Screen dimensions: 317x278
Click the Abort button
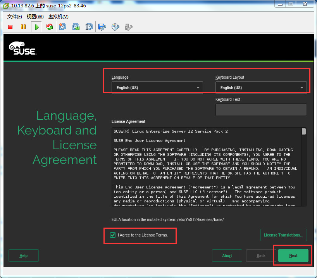click(227, 256)
